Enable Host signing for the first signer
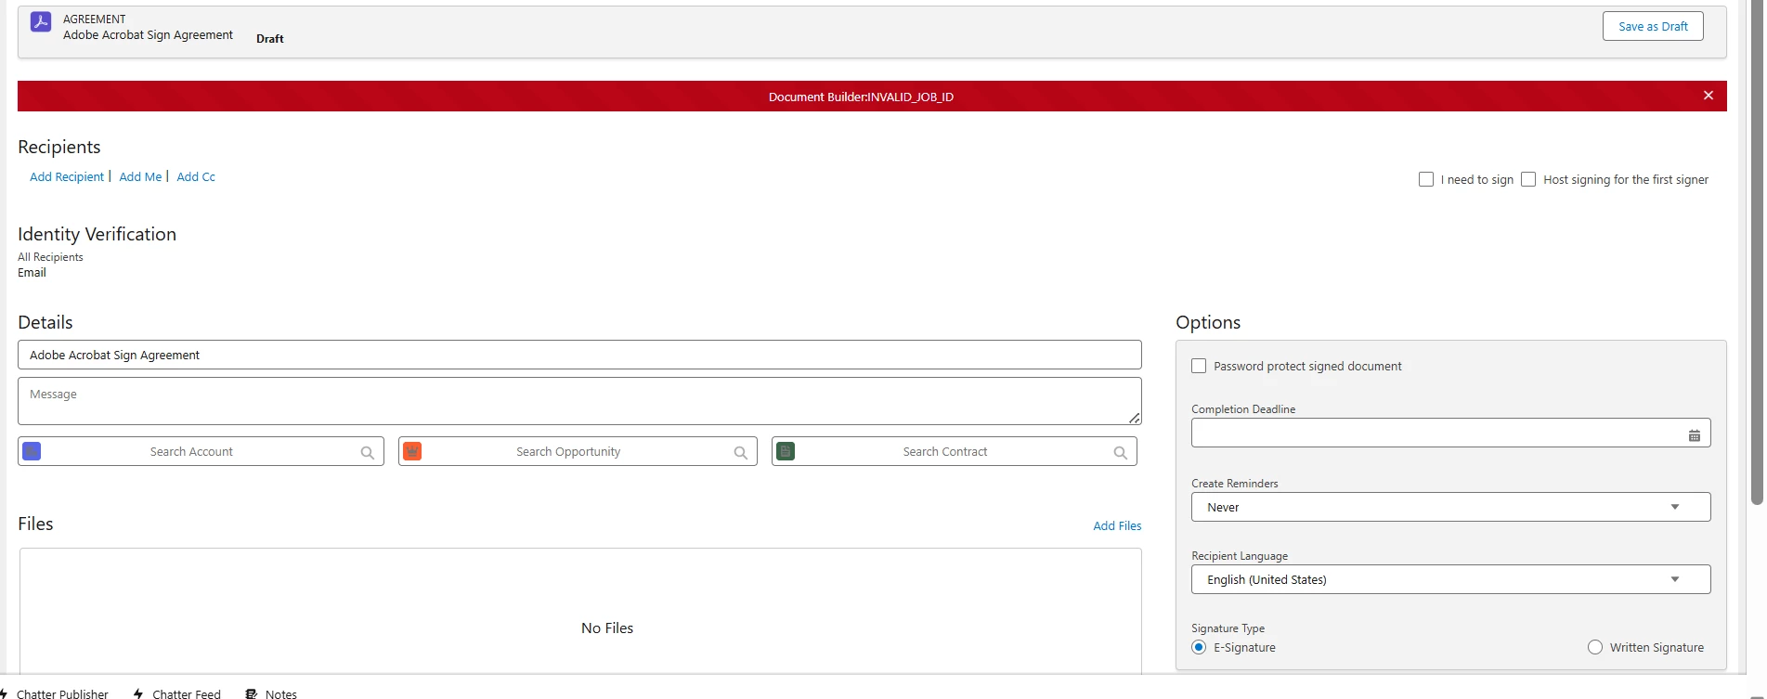The height and width of the screenshot is (699, 1767). [x=1528, y=179]
